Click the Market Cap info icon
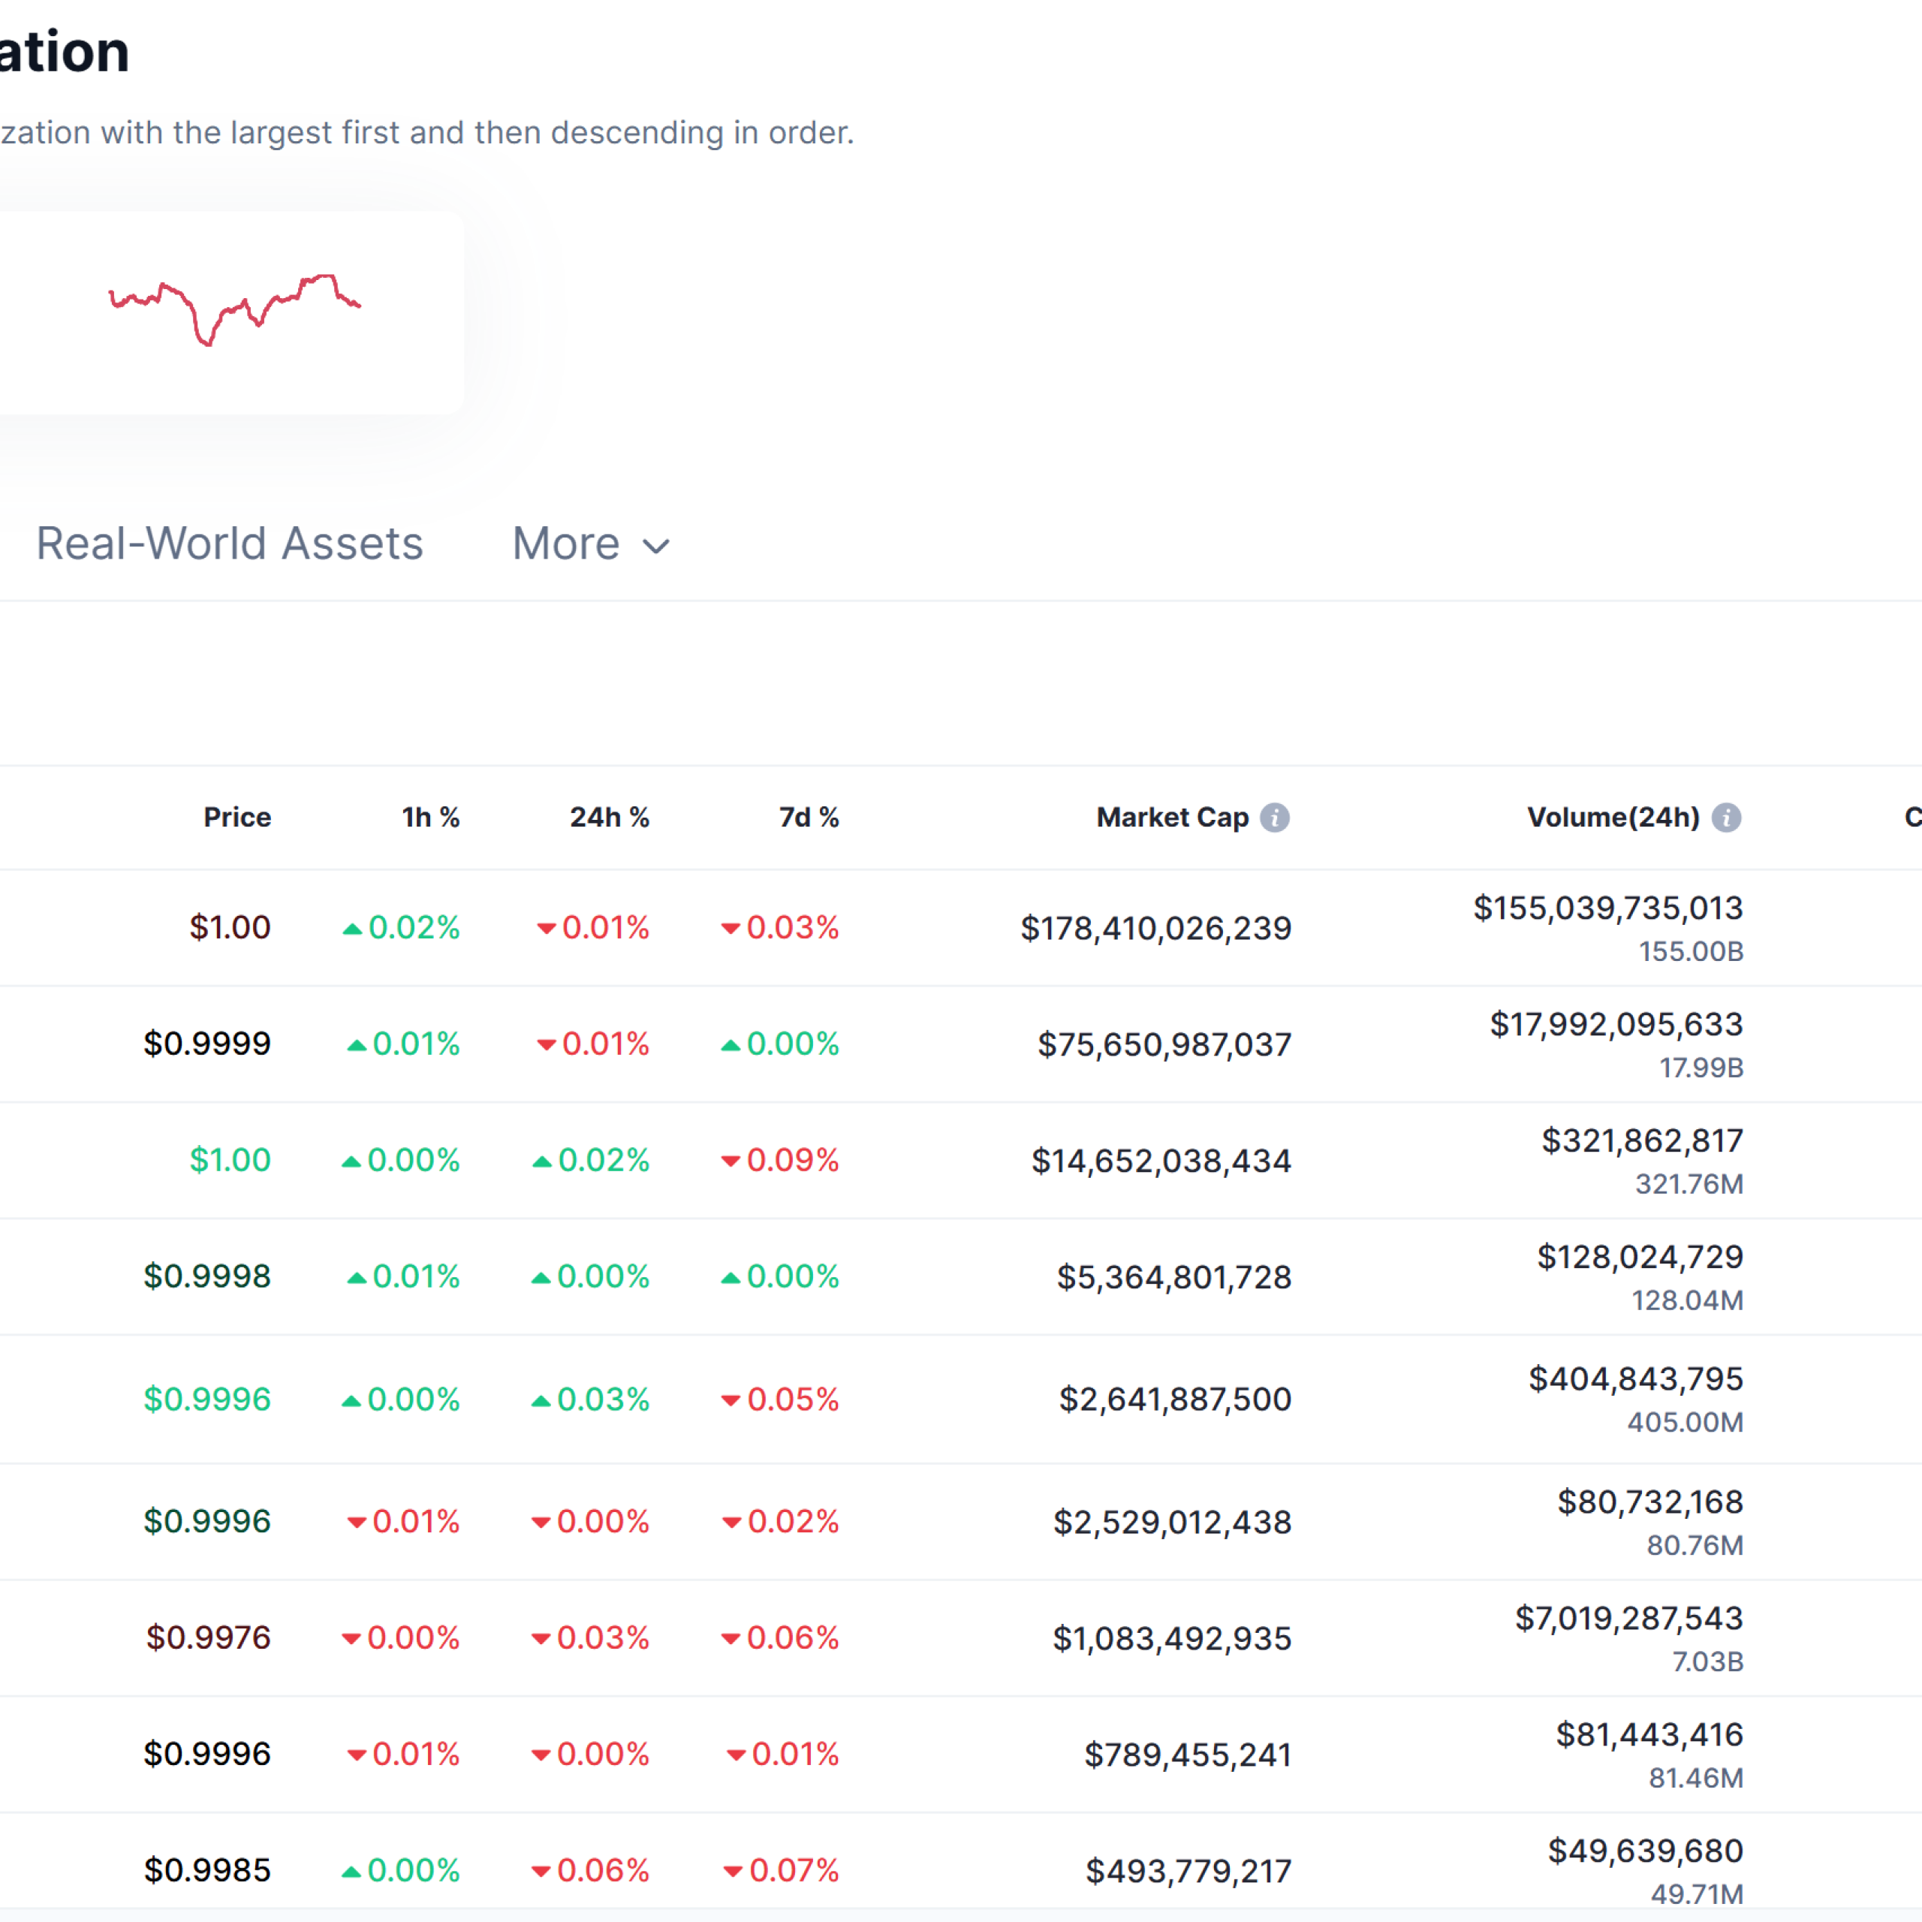Viewport: 1922px width, 1922px height. pyautogui.click(x=1274, y=818)
